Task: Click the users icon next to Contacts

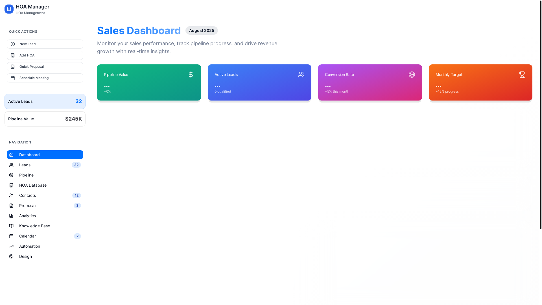Action: pos(11,195)
